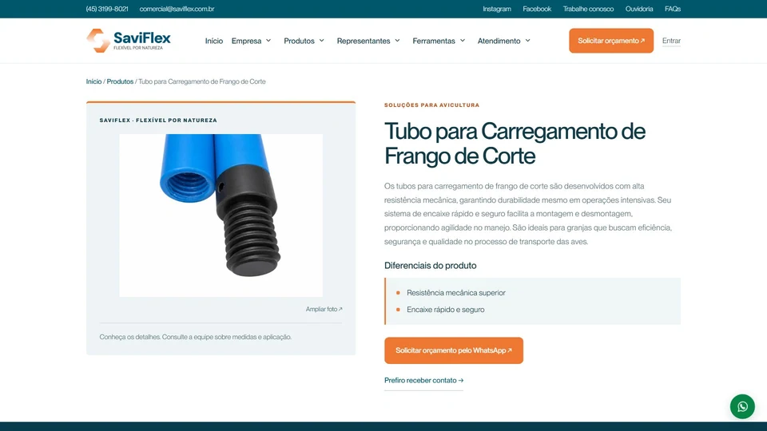Image resolution: width=767 pixels, height=431 pixels.
Task: Expand the Representantes dropdown menu
Action: (368, 41)
